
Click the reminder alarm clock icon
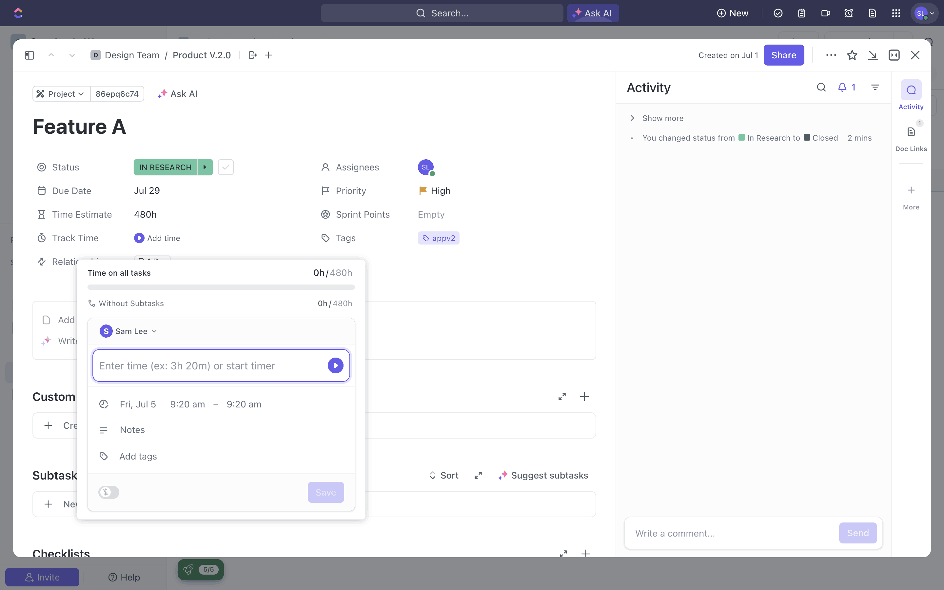pyautogui.click(x=848, y=13)
